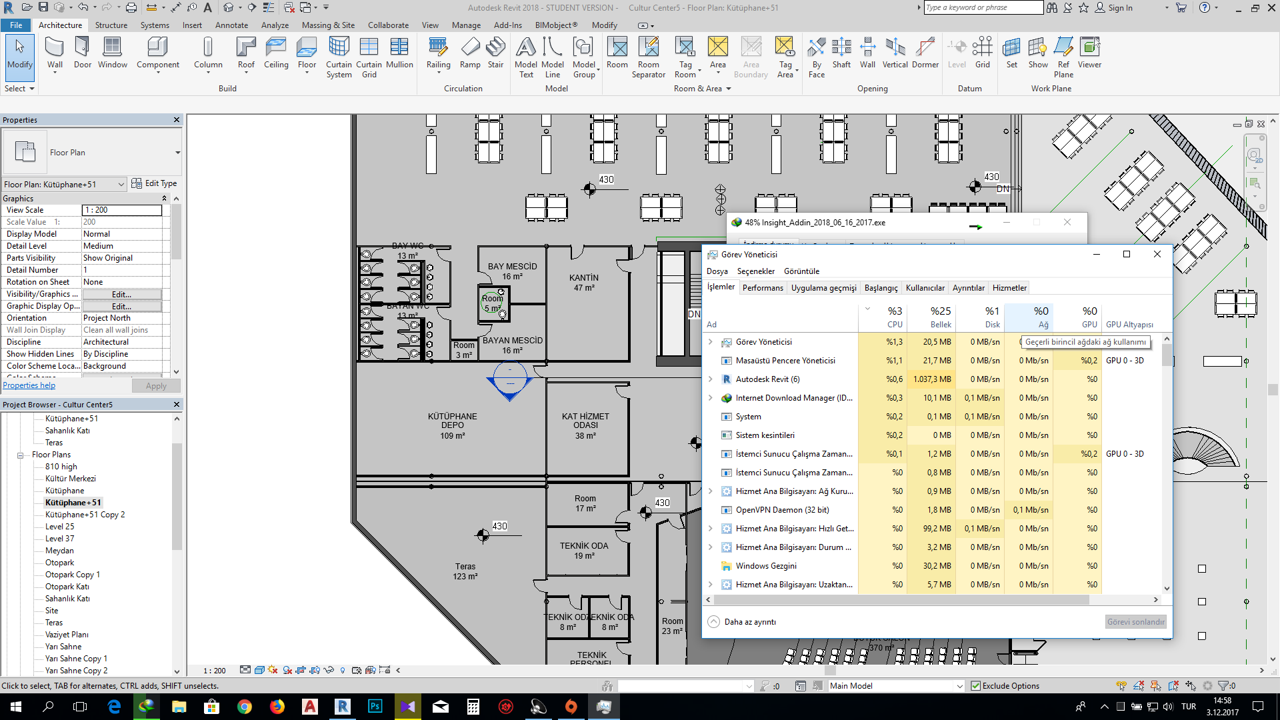Open the File menu in Revit
Image resolution: width=1280 pixels, height=720 pixels.
pos(16,25)
